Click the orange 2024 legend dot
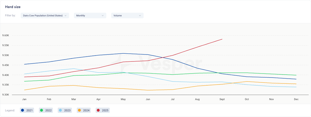Screen dimensions: 311x117 (x=79, y=110)
